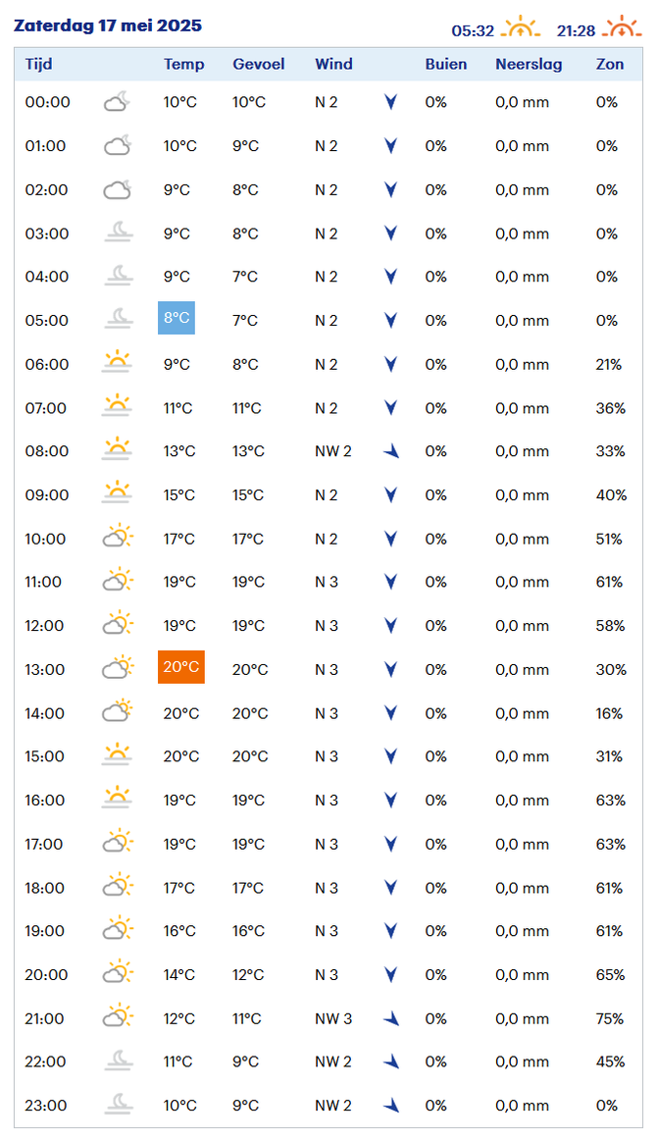The width and height of the screenshot is (657, 1139).
Task: Click the partly cloudy sun icon at 10:00
Action: tap(118, 538)
